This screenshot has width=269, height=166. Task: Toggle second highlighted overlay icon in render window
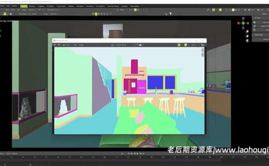point(186,45)
